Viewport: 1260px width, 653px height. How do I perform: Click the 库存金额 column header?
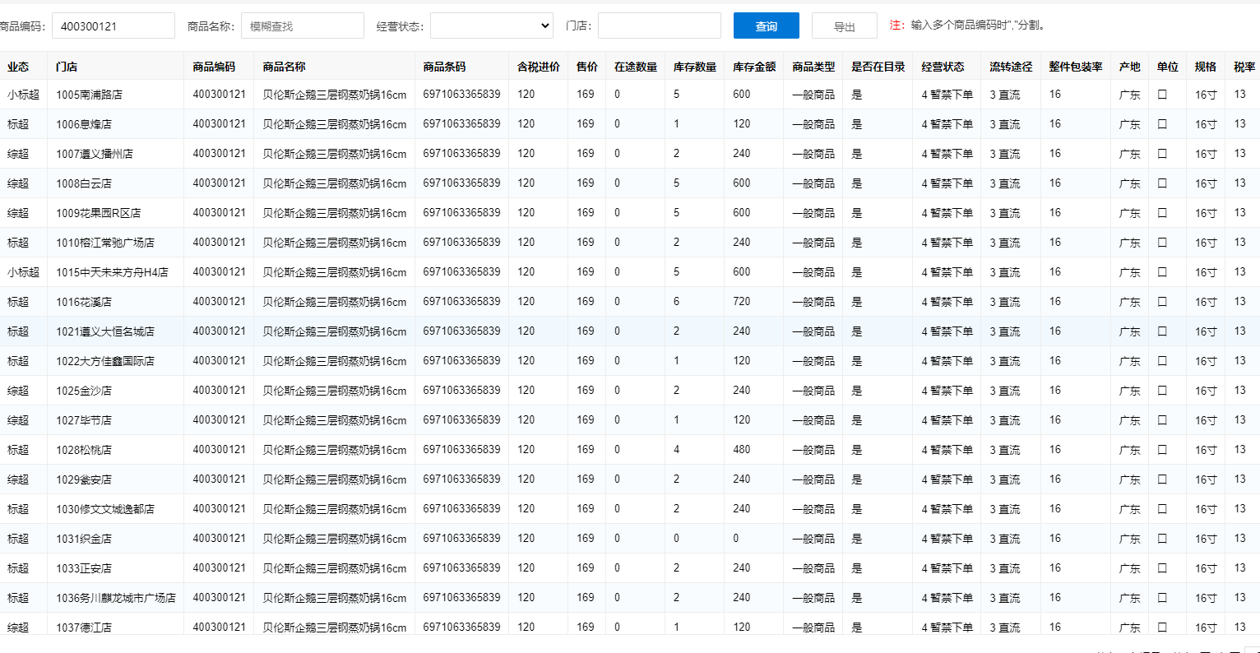click(753, 67)
